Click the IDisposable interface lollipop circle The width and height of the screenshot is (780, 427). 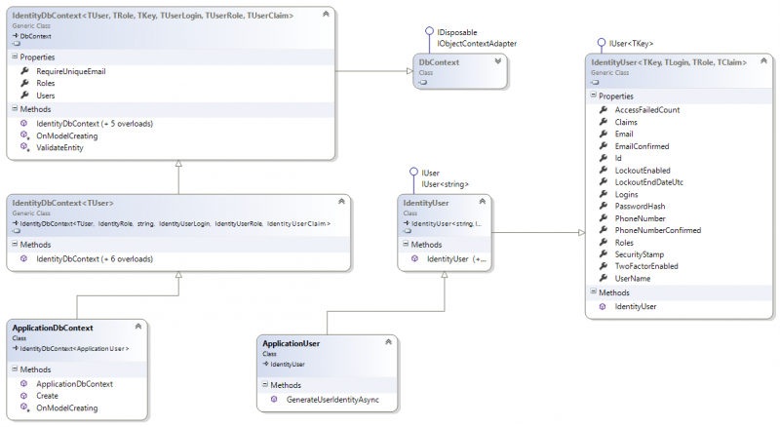click(429, 31)
